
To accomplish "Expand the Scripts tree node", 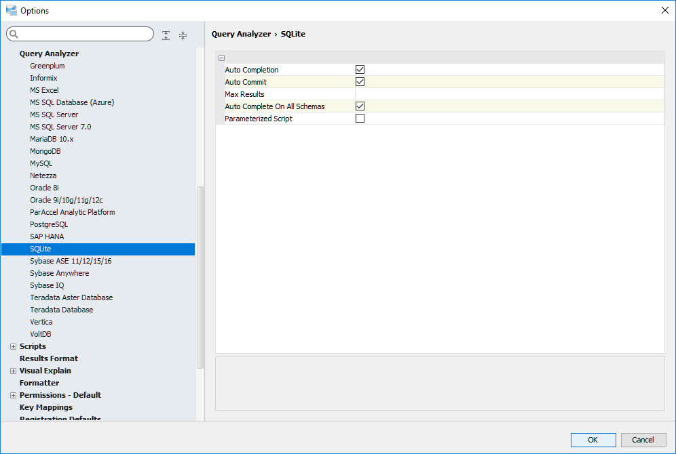I will 13,347.
